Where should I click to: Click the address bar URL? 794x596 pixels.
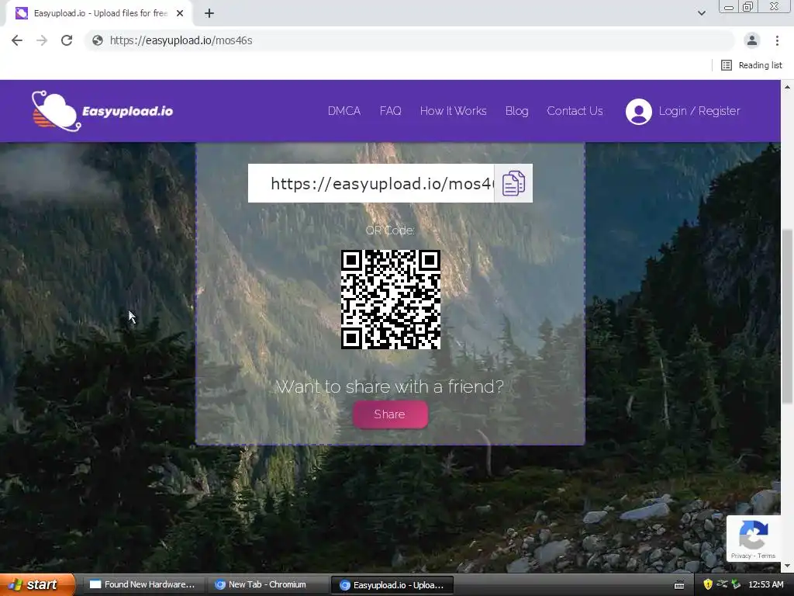(x=181, y=40)
